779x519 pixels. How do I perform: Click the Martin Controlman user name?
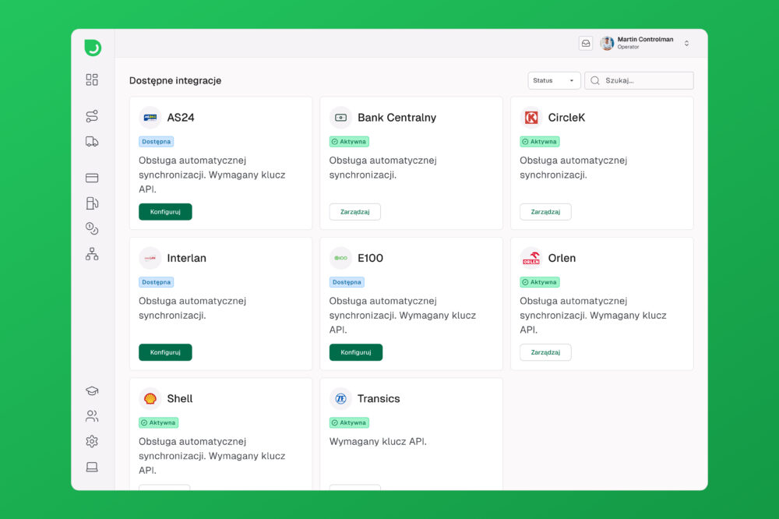(645, 39)
